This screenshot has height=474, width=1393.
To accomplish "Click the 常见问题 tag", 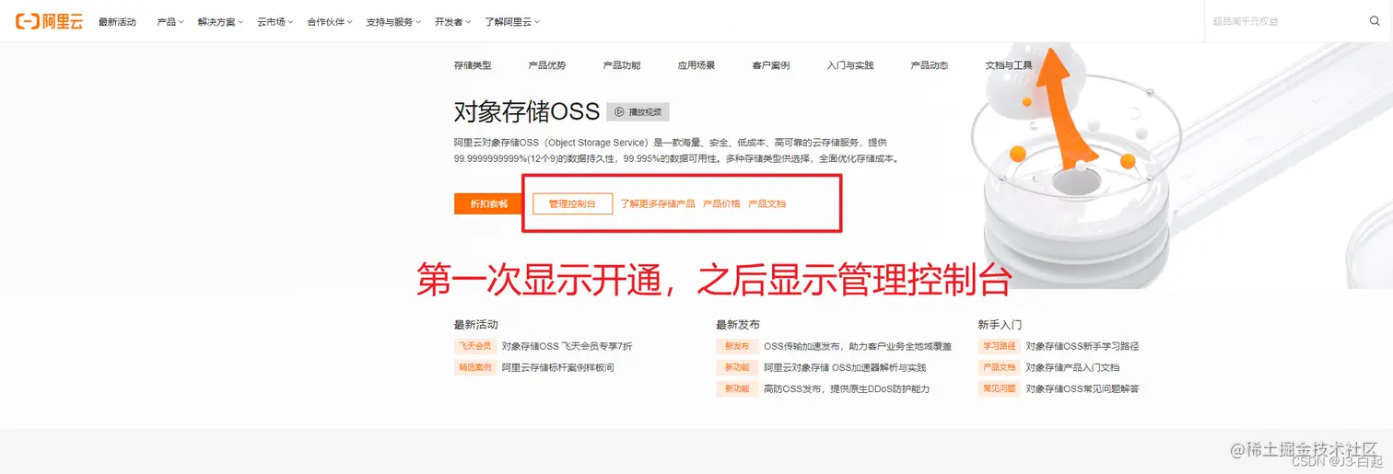I will pos(999,388).
